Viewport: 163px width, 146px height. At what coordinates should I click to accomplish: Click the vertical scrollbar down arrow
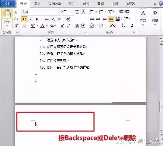point(162,131)
